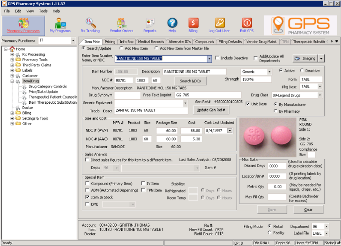Switch to the Pricing tab
This screenshot has height=246, width=341.
point(110,41)
